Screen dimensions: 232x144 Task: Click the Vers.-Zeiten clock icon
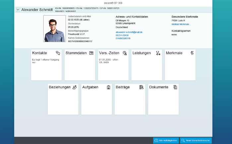point(125,53)
